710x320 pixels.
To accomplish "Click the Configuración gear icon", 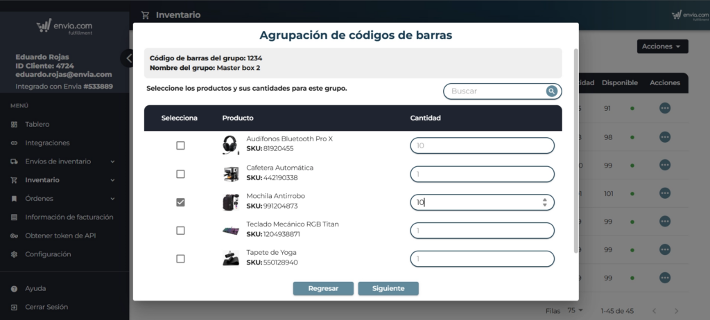I will [15, 254].
